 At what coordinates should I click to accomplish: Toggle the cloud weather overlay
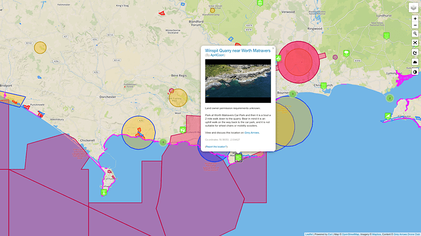(x=415, y=62)
